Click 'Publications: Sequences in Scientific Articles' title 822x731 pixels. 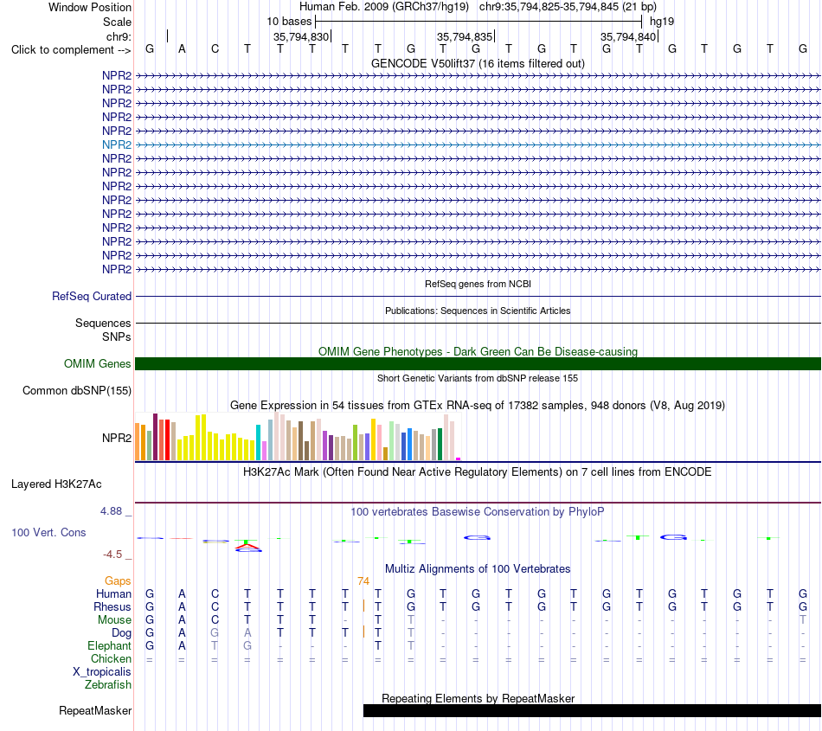point(478,311)
